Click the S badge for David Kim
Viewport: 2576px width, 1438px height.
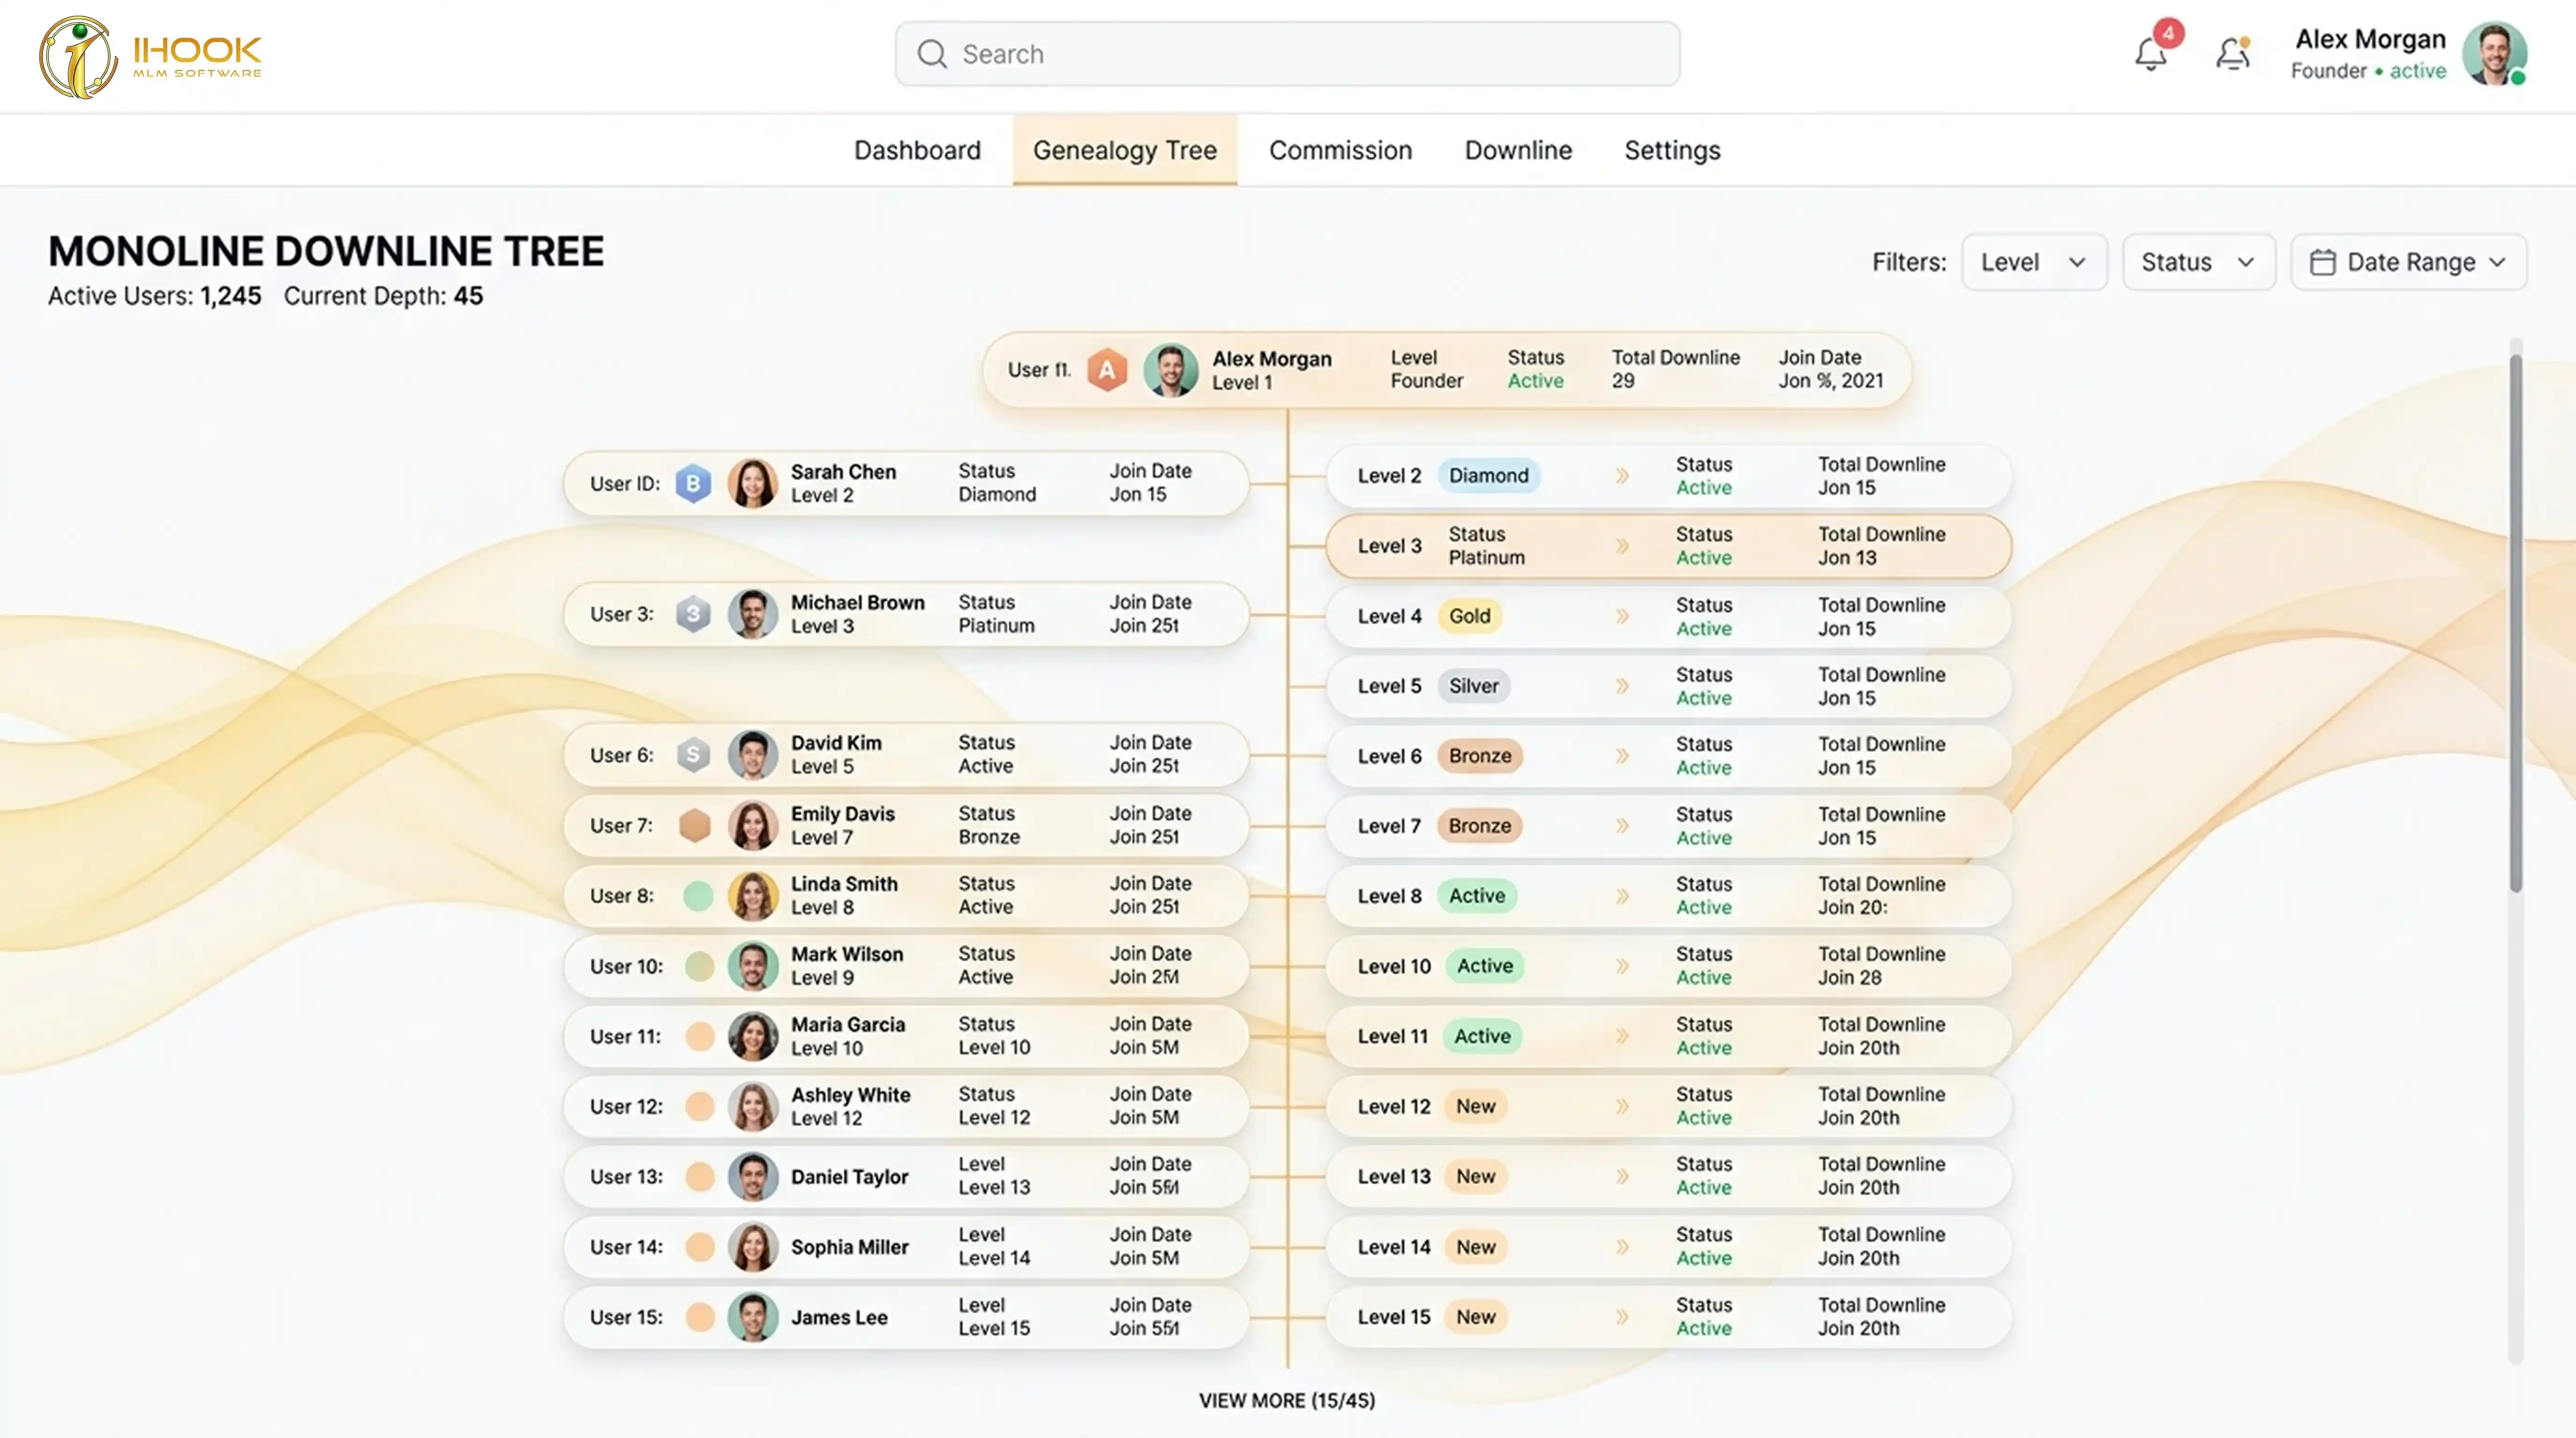693,755
